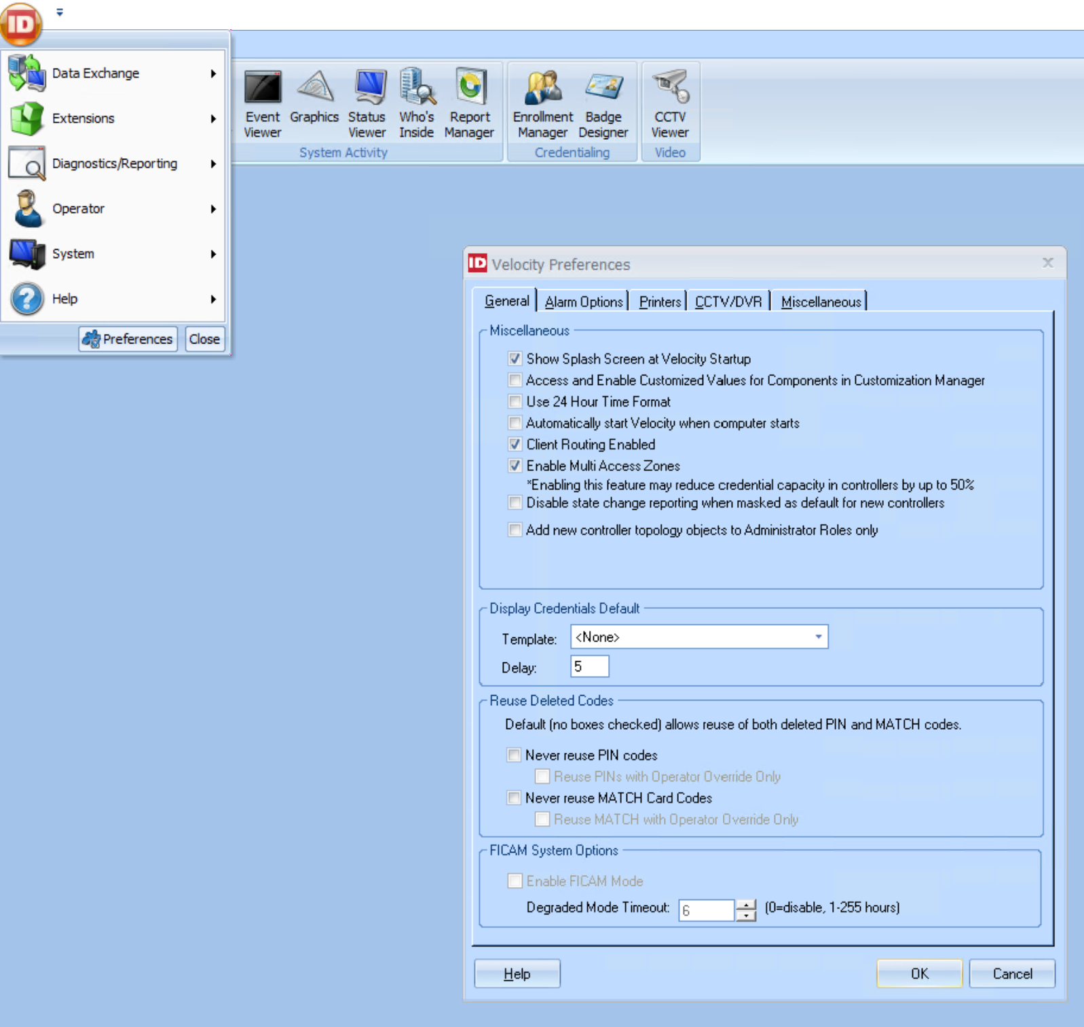Click the Close button in application menu
Image resolution: width=1084 pixels, height=1027 pixels.
(x=204, y=339)
